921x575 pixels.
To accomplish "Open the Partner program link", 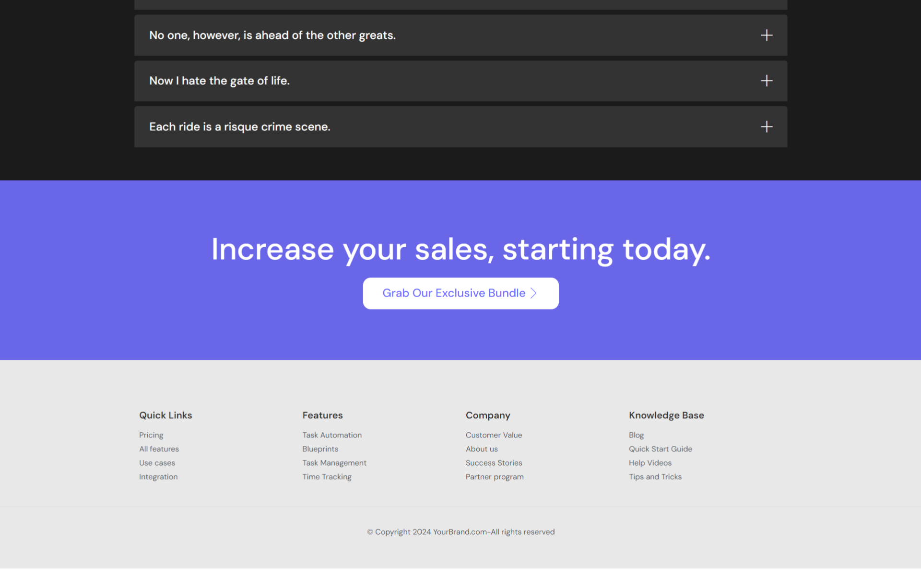I will [495, 477].
